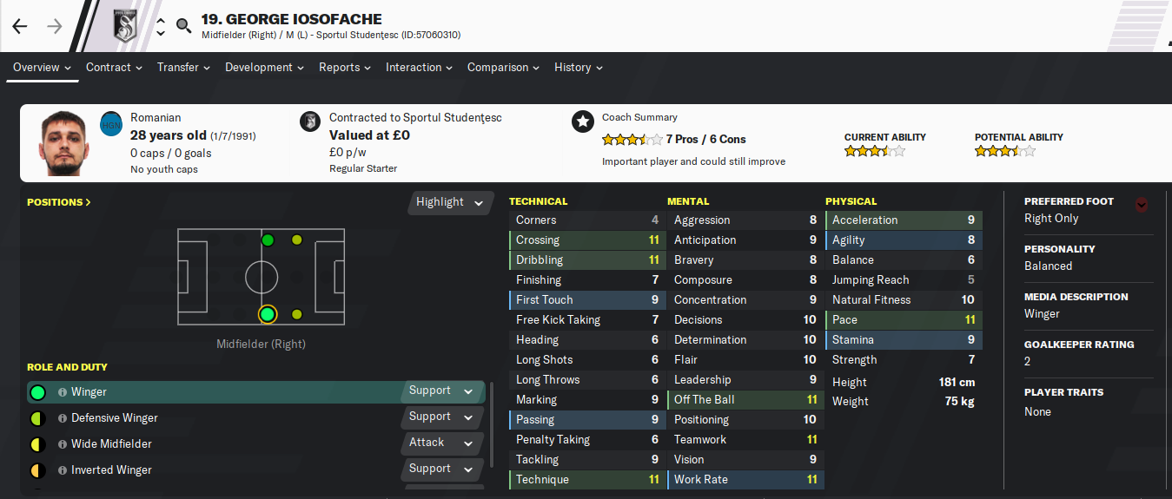Click the info icon beside Defensive Winger
The height and width of the screenshot is (499, 1172).
pyautogui.click(x=63, y=418)
